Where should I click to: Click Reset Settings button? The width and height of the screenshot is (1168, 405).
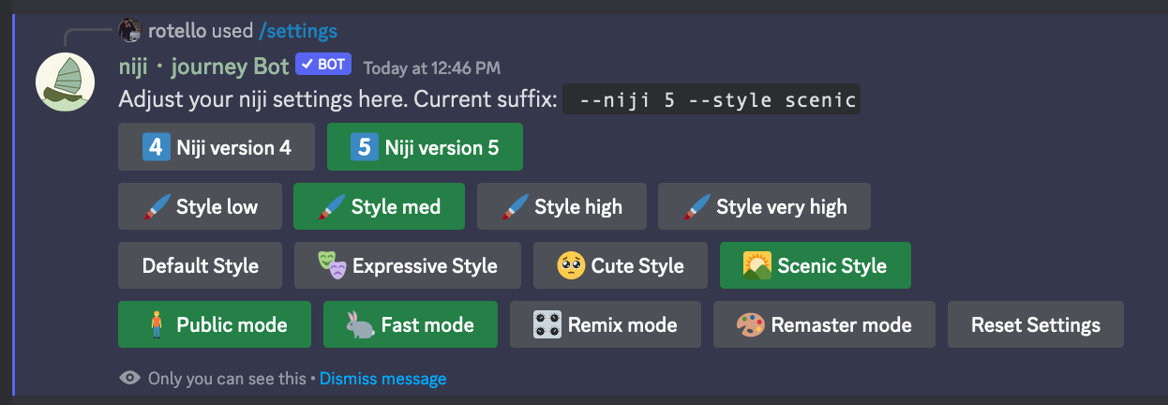tap(1036, 324)
